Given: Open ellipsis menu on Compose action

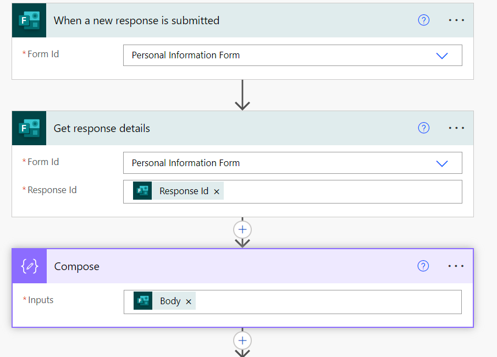Looking at the screenshot, I should pyautogui.click(x=456, y=266).
